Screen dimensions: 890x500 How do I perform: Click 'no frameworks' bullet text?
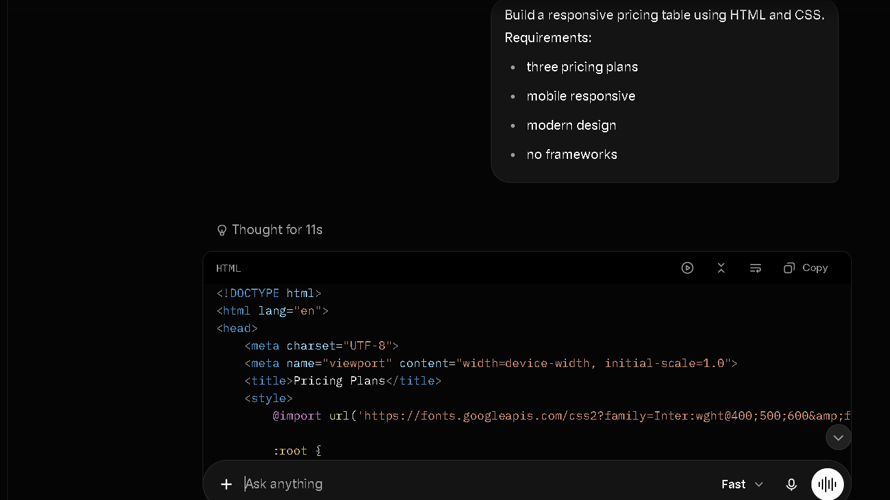(x=572, y=154)
